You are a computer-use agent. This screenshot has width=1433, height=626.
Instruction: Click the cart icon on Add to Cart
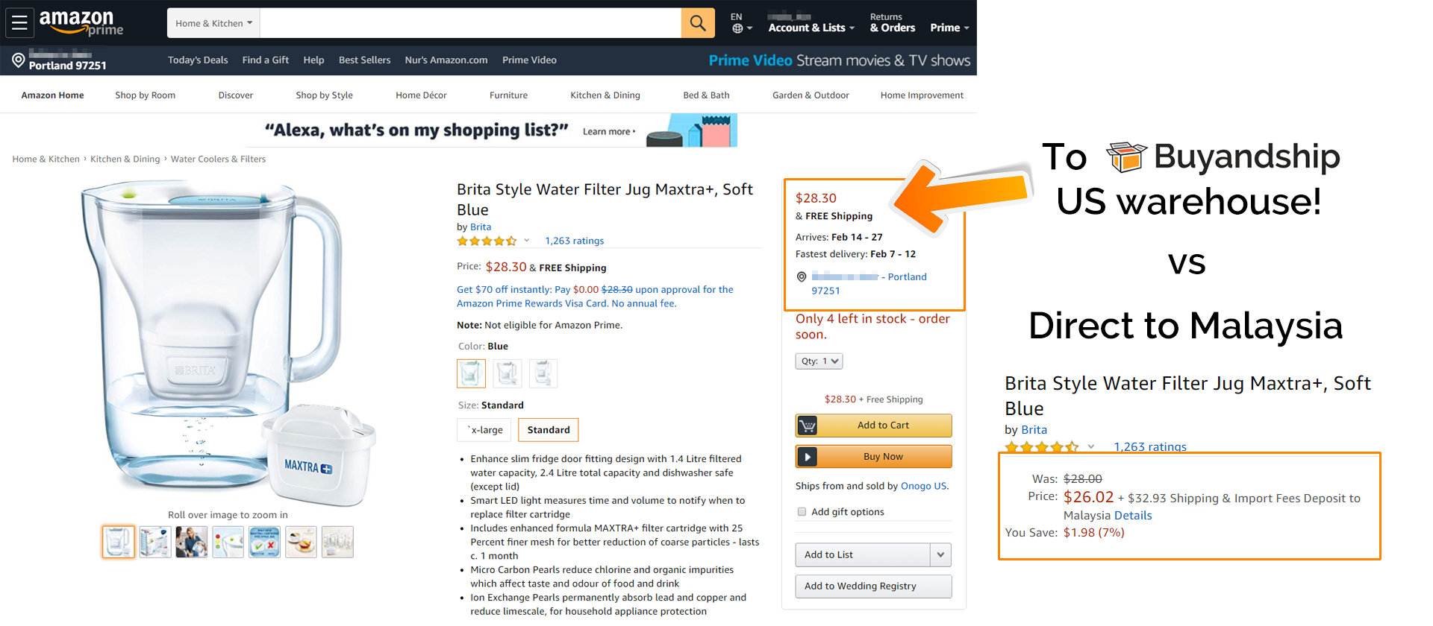[808, 426]
